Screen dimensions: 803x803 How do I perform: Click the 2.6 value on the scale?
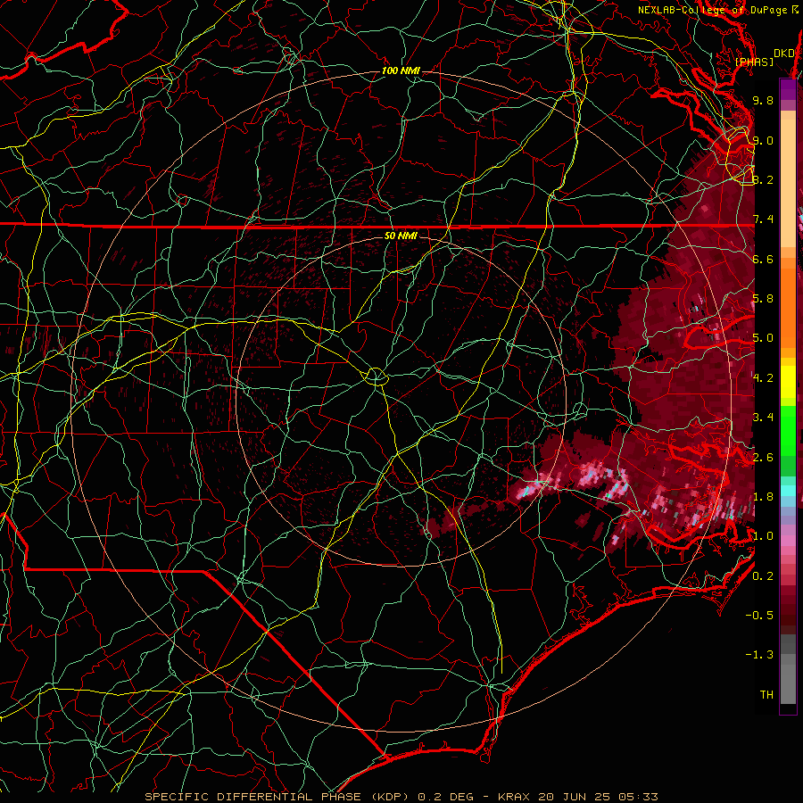click(763, 458)
